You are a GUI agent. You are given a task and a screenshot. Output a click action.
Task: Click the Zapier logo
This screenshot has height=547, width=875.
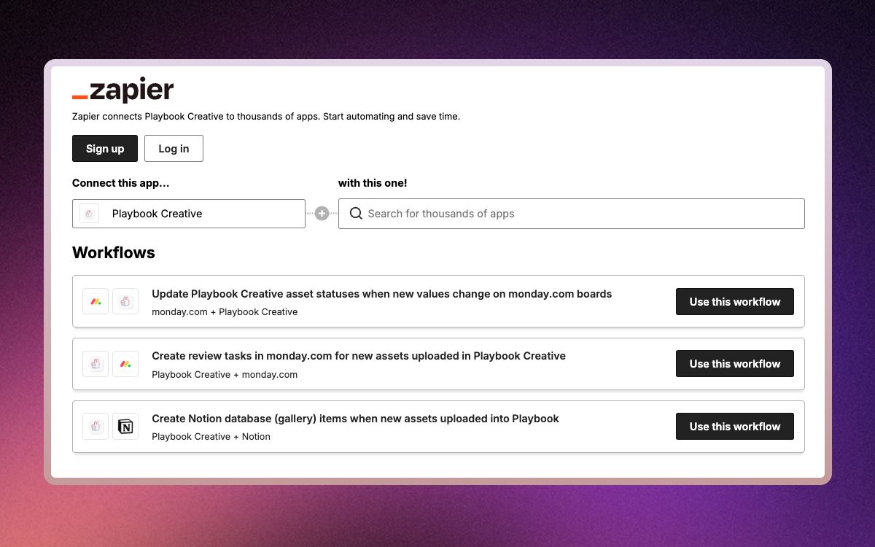coord(122,90)
